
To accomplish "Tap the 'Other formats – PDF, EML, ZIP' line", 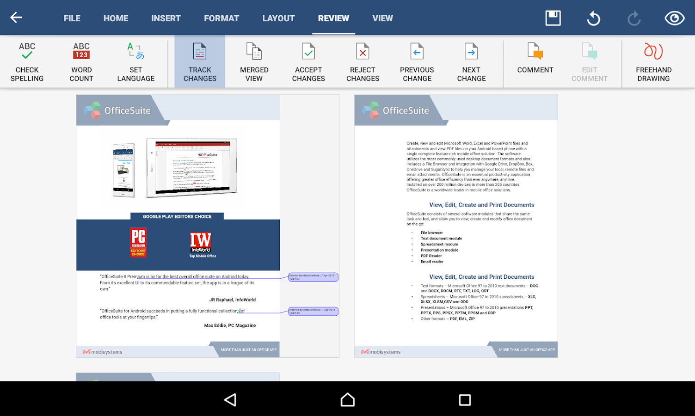I will pos(448,319).
